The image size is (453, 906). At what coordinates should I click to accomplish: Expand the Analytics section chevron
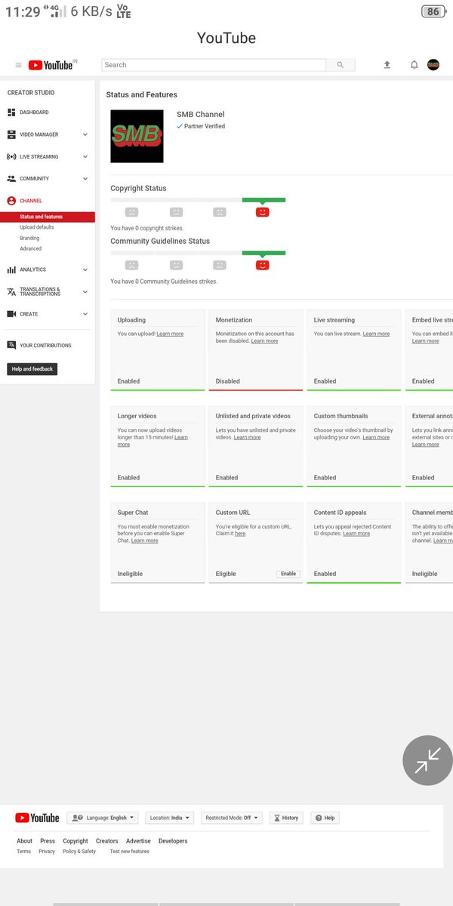point(85,270)
